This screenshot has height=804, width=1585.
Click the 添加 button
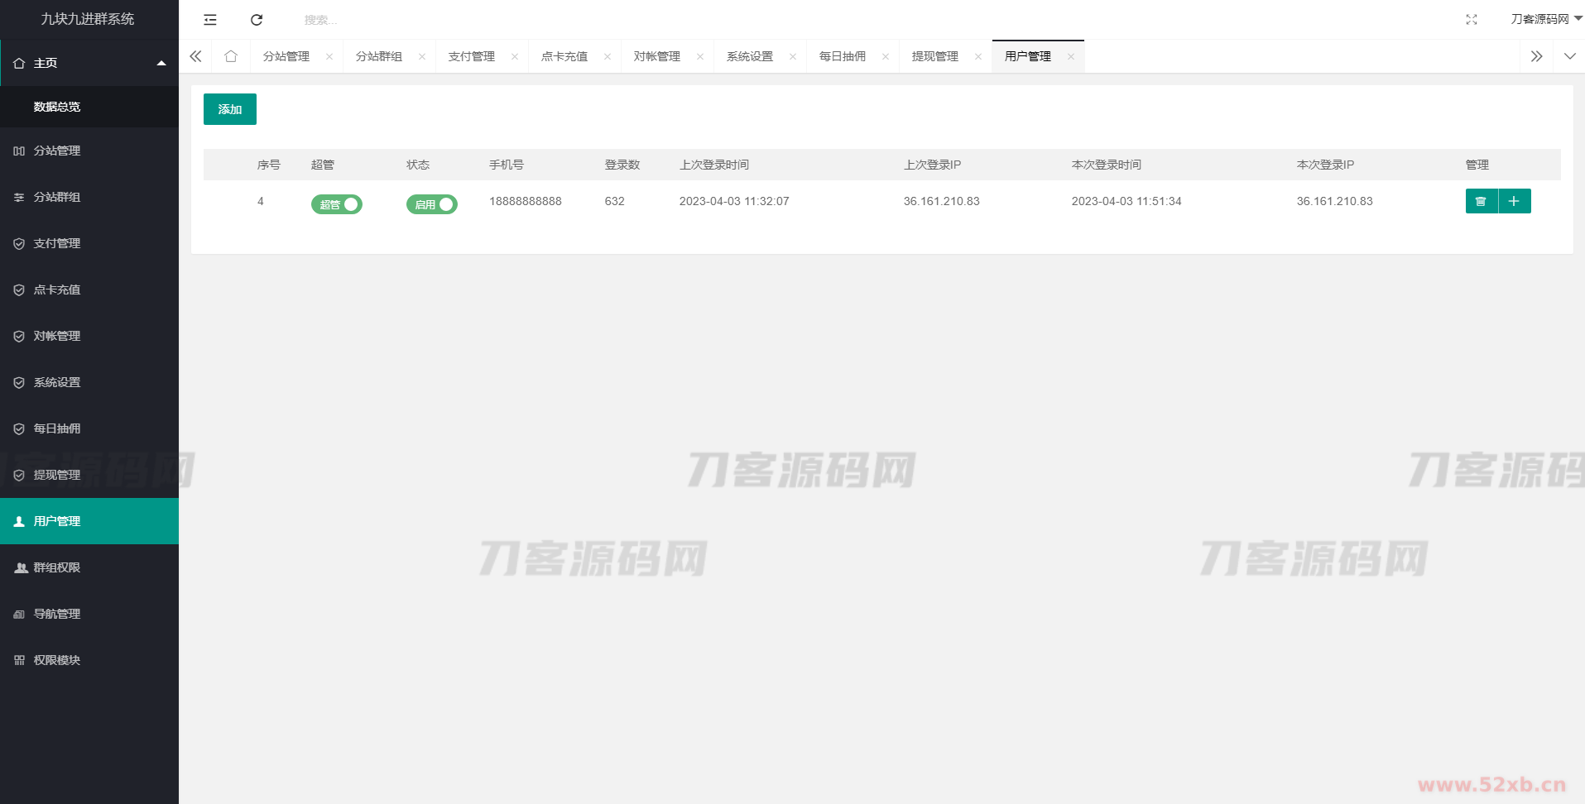230,109
